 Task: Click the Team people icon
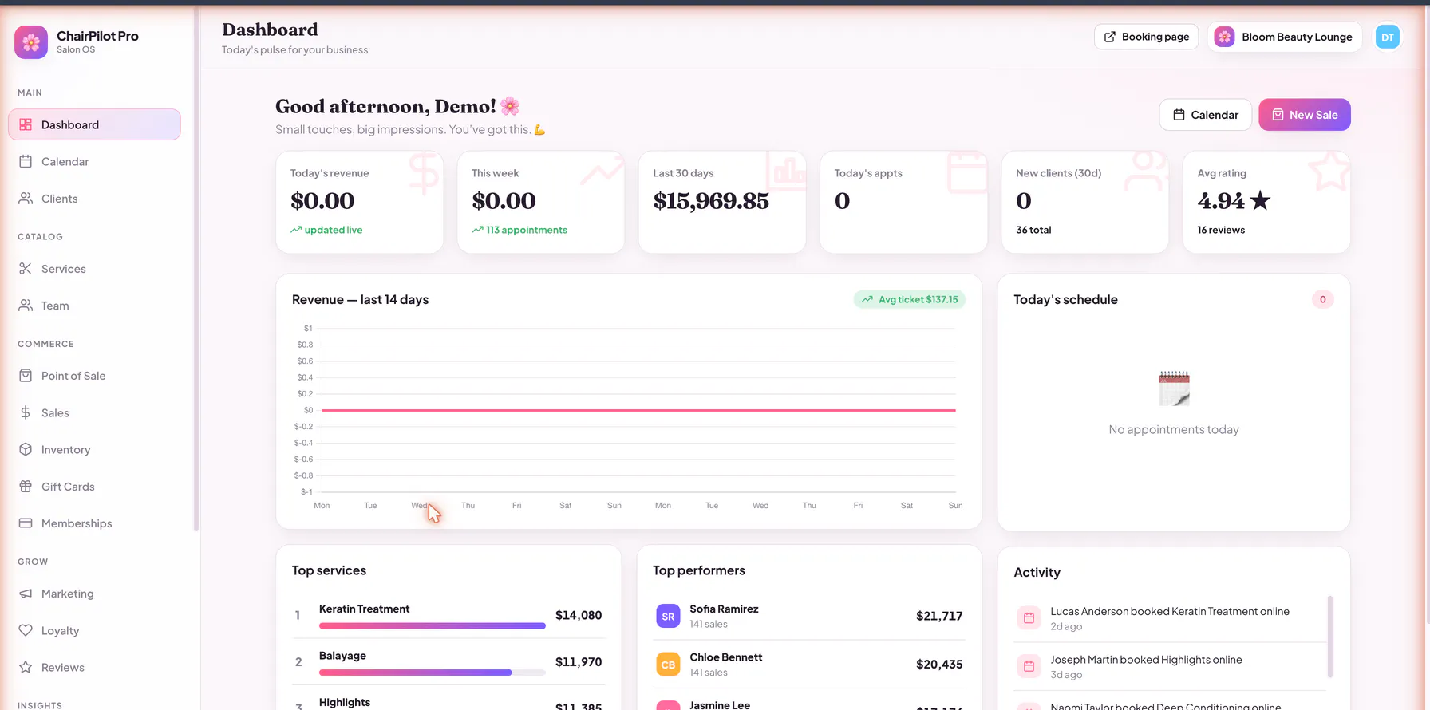pos(26,306)
